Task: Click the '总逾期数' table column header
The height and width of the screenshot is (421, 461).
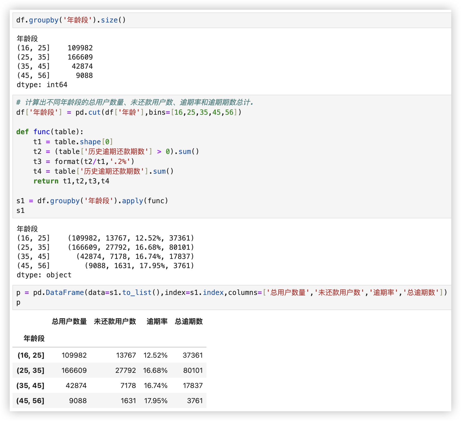Action: pyautogui.click(x=189, y=321)
